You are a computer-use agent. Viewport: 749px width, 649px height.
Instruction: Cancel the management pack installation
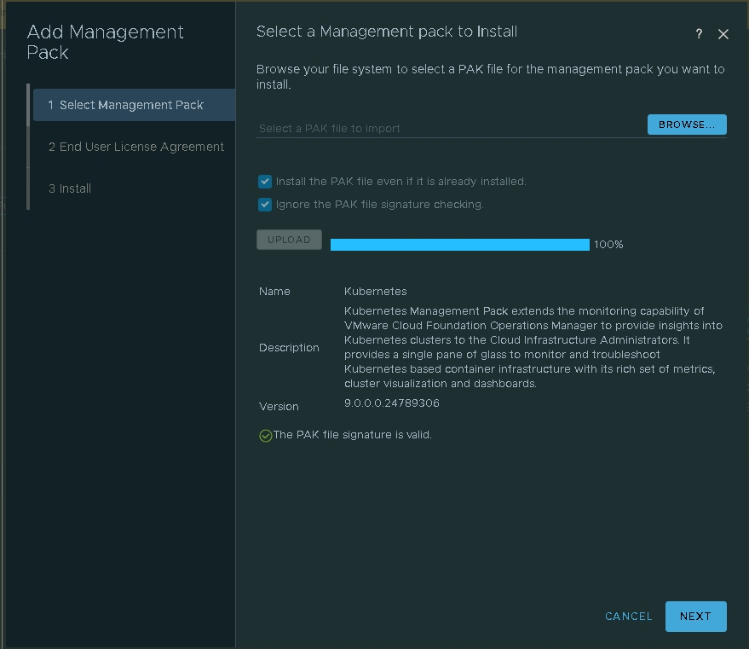pyautogui.click(x=629, y=617)
